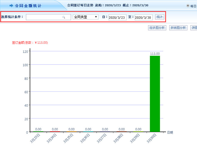The height and width of the screenshot is (147, 197).
Task: Click the small bar for 3月26日
Action: click(x=88, y=131)
